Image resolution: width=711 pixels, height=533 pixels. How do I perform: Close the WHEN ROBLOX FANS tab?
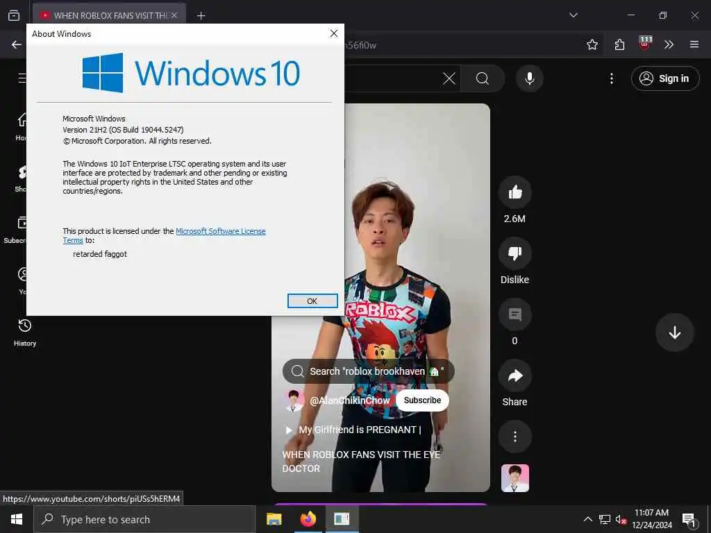174,15
